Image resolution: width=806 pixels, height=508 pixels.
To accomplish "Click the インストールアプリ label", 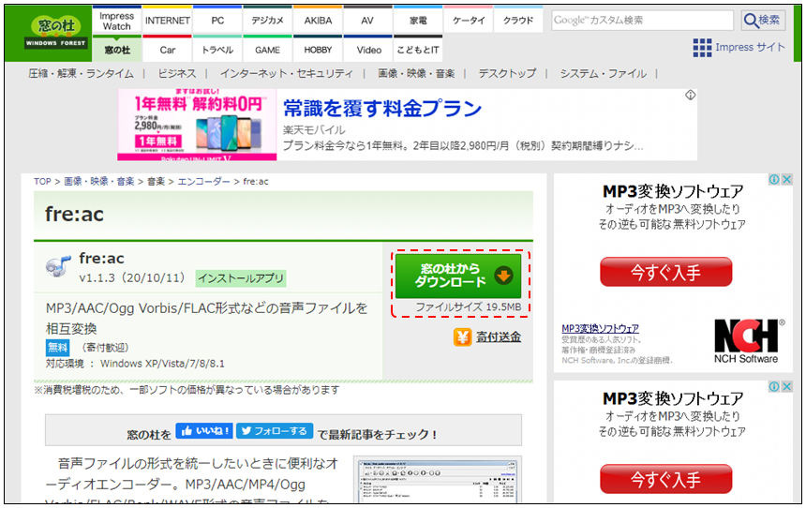I will coord(241,278).
